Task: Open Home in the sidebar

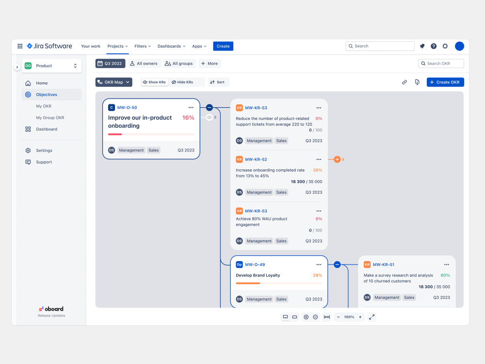Action: (x=52, y=83)
